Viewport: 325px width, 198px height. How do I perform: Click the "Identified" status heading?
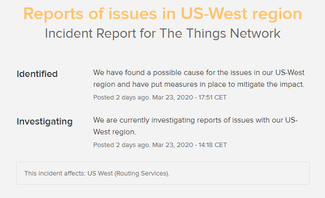pos(37,74)
